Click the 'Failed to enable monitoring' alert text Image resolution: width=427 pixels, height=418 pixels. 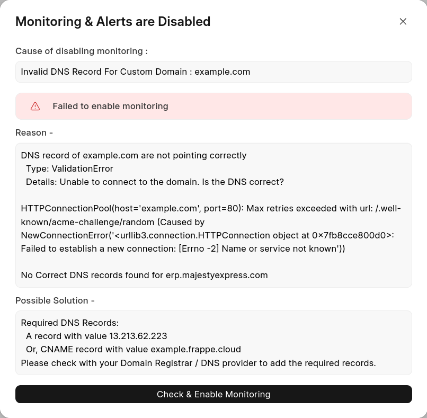tap(110, 106)
